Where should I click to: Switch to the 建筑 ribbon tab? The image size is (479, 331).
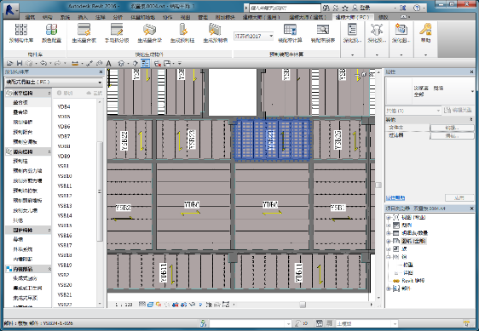(x=30, y=17)
